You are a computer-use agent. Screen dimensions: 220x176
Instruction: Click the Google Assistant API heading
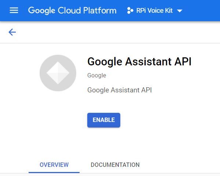(139, 61)
